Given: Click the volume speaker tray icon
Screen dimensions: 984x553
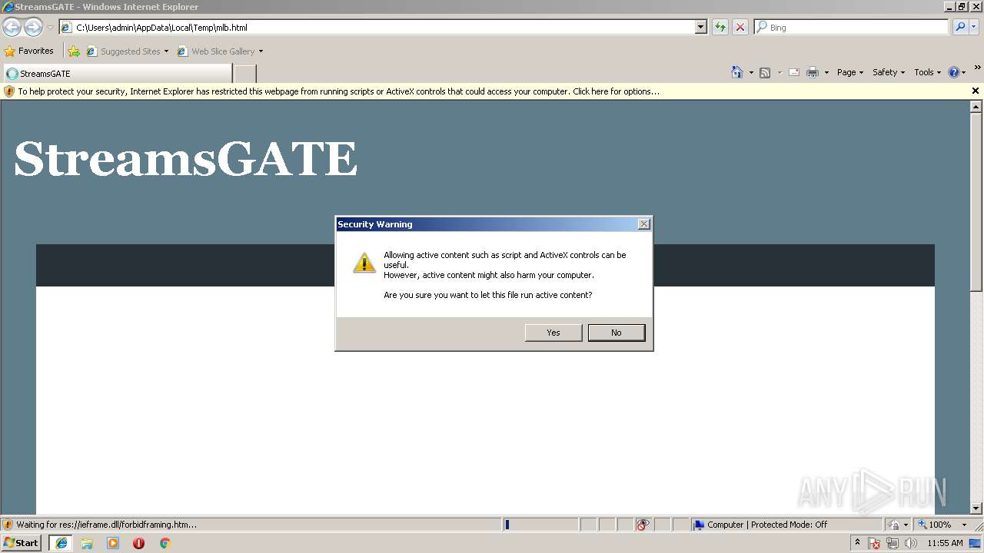Looking at the screenshot, I should pyautogui.click(x=910, y=544).
